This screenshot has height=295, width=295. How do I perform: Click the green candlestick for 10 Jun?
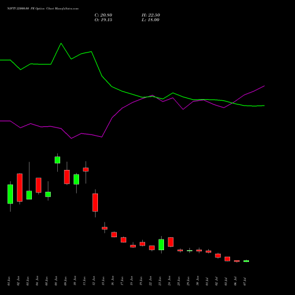pyautogui.click(x=76, y=179)
